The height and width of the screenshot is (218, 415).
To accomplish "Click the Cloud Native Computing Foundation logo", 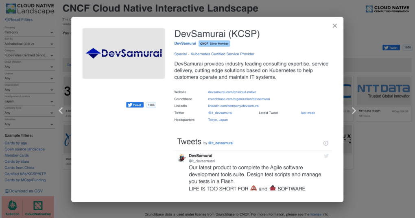I will pyautogui.click(x=387, y=9).
